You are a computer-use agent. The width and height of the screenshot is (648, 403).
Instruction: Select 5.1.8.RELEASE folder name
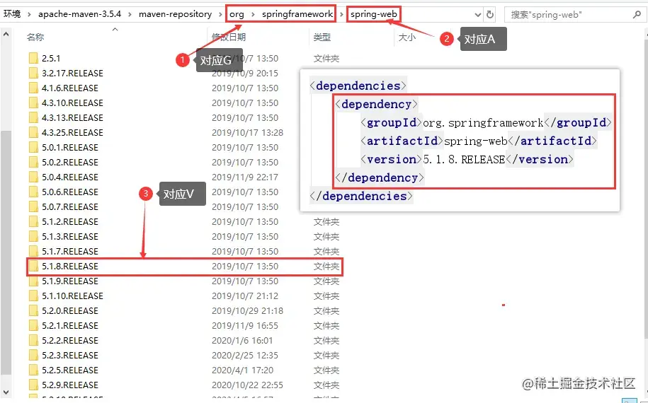click(x=70, y=266)
